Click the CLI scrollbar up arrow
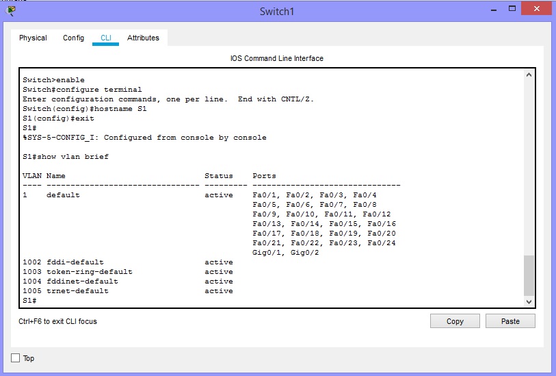 coord(529,75)
